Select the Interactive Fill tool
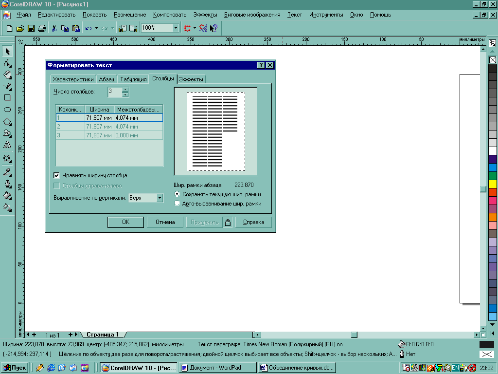 pos(7,207)
